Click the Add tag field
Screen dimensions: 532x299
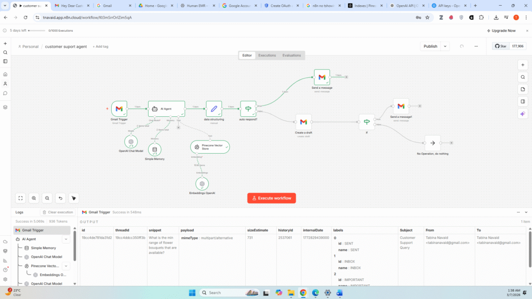(100, 46)
